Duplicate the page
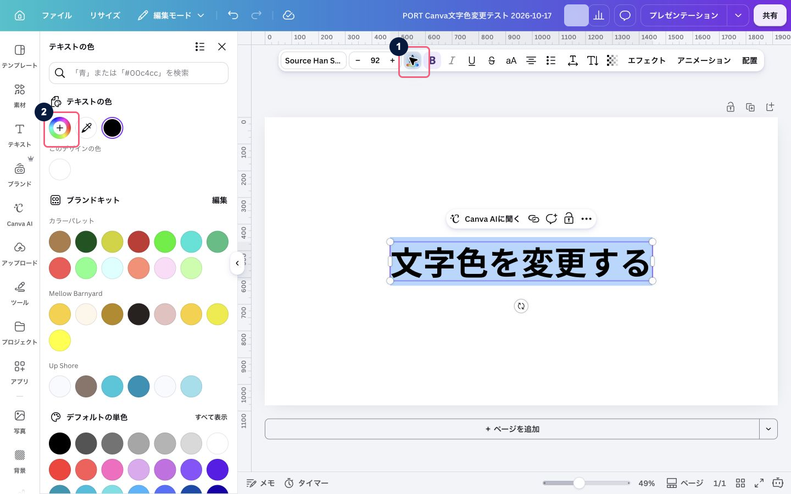Viewport: 791px width, 494px height. point(750,107)
